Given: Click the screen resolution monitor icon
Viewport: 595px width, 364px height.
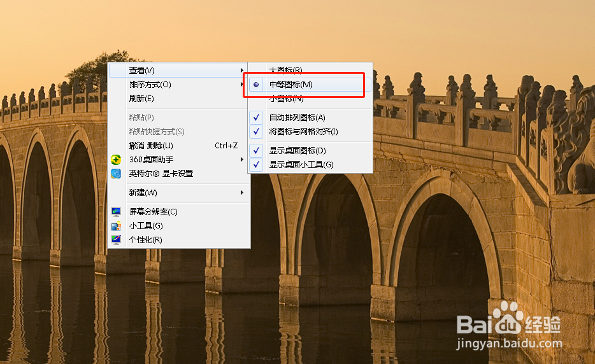Looking at the screenshot, I should [x=116, y=211].
